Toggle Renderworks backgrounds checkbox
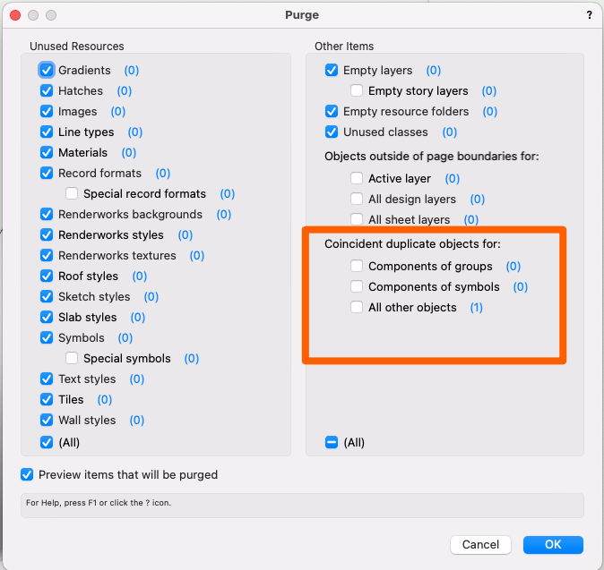This screenshot has height=570, width=604. (x=47, y=214)
